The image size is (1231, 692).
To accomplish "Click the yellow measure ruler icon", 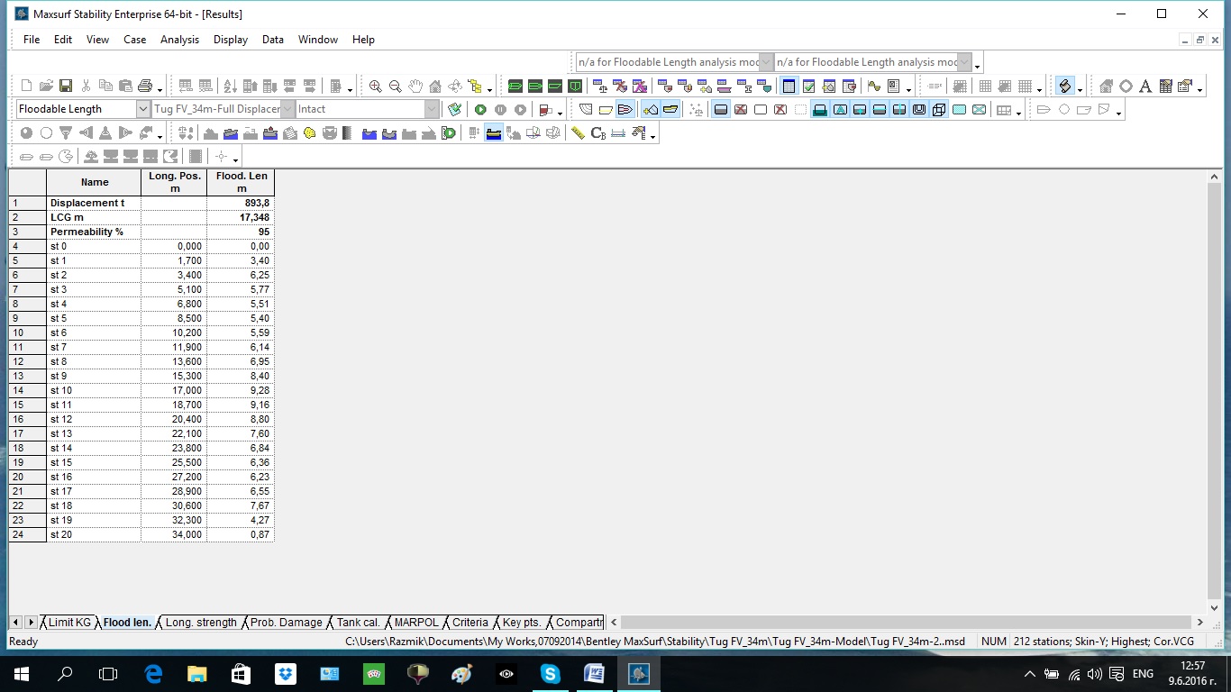I will click(x=578, y=133).
